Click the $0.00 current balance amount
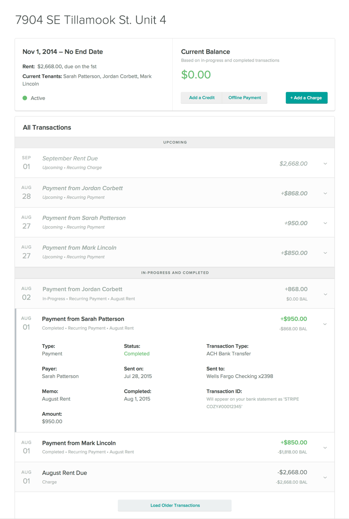 [x=196, y=75]
